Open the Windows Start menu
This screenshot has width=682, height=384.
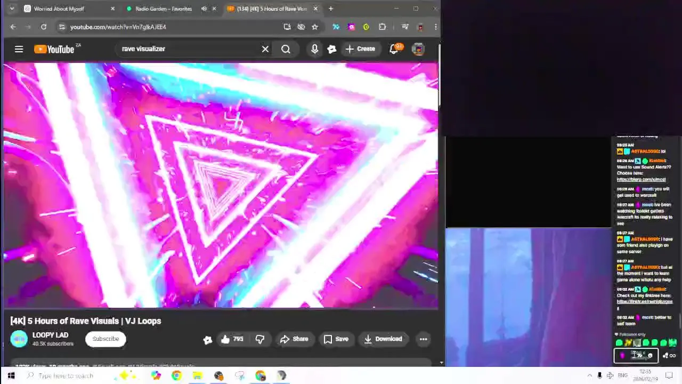click(11, 375)
